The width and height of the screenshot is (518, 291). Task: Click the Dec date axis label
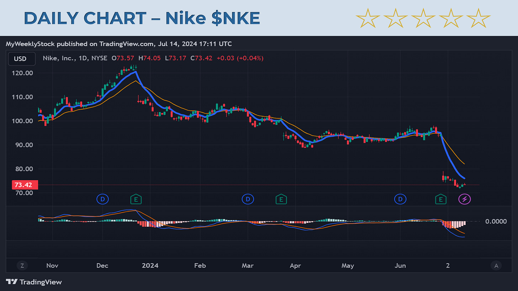pyautogui.click(x=102, y=265)
